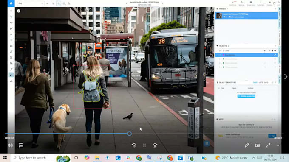Open the Windows Start menu
Screen dimensions: 289x162
click(5, 158)
